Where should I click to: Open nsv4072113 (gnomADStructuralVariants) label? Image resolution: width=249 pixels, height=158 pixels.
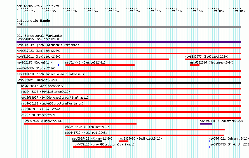(x=104, y=144)
